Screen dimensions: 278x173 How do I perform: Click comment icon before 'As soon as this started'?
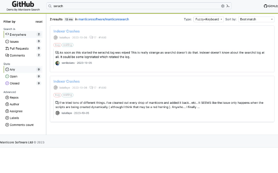click(x=57, y=52)
